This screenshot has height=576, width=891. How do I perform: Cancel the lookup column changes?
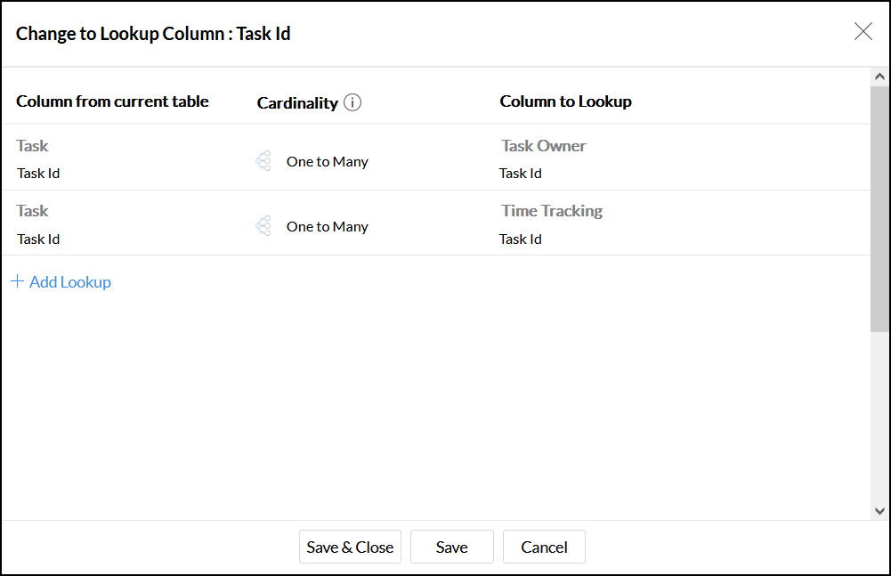[544, 548]
